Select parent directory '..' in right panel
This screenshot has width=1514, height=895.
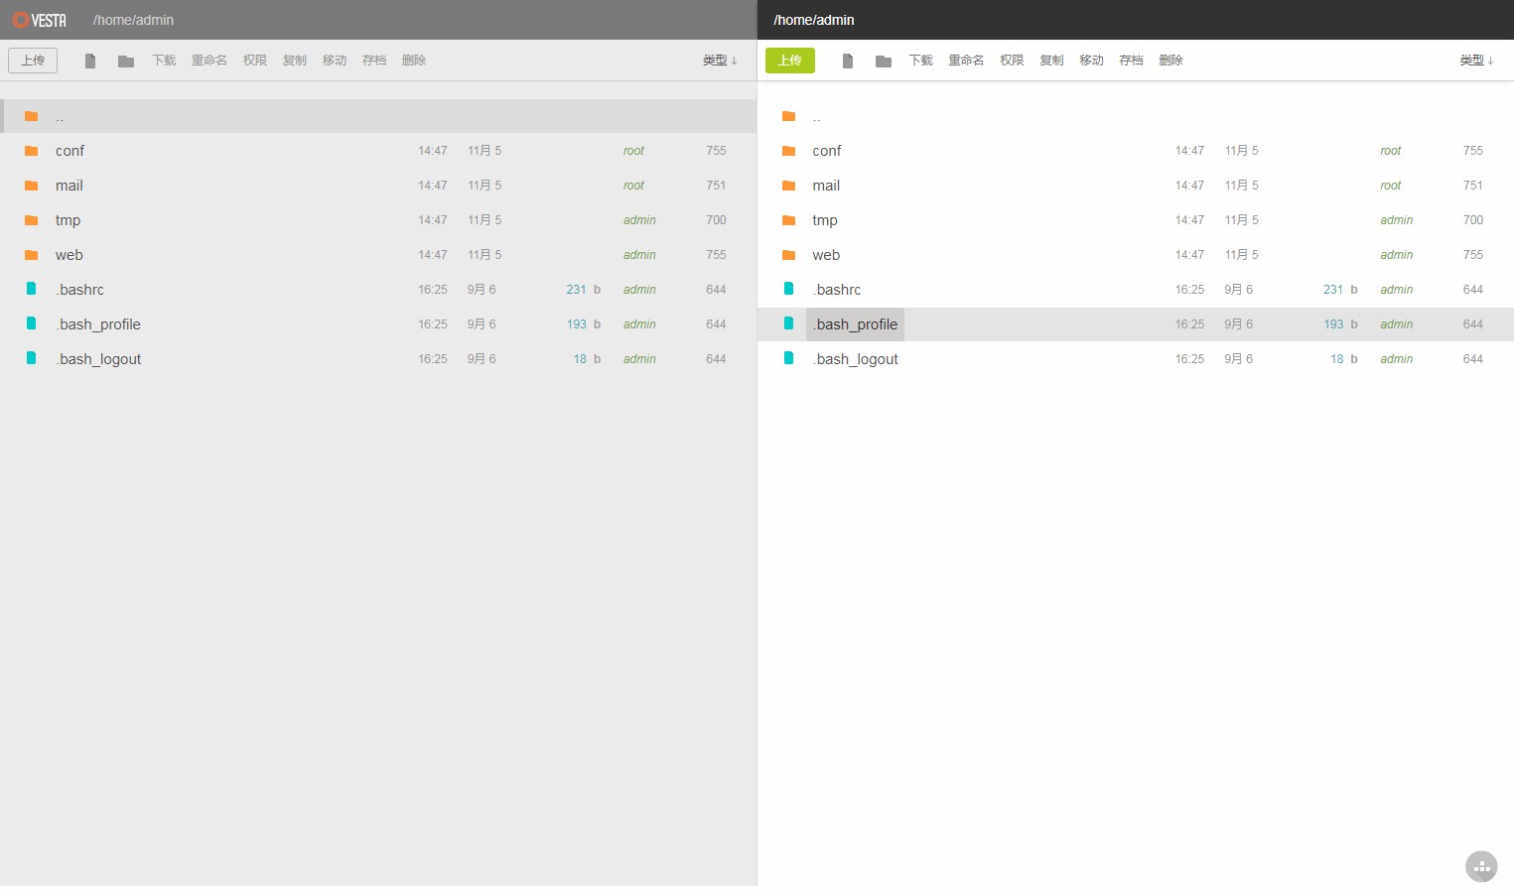click(x=817, y=117)
